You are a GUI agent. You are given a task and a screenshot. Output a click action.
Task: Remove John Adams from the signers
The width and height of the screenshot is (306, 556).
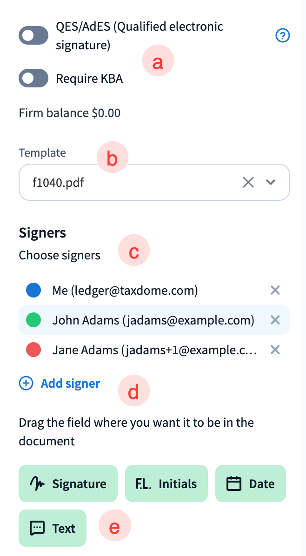[275, 320]
